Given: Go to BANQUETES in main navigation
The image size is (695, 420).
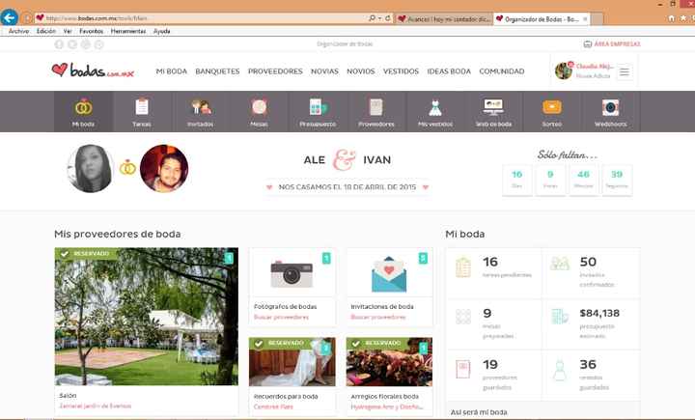Looking at the screenshot, I should click(217, 71).
